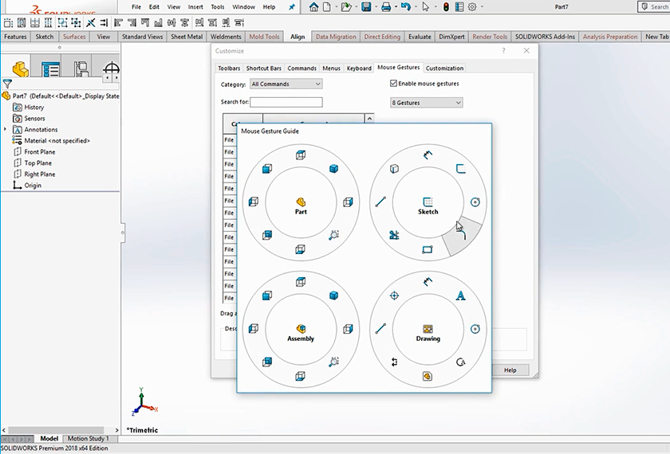Click the Note text icon in Drawing wheel
Image resolution: width=670 pixels, height=454 pixels.
(461, 295)
